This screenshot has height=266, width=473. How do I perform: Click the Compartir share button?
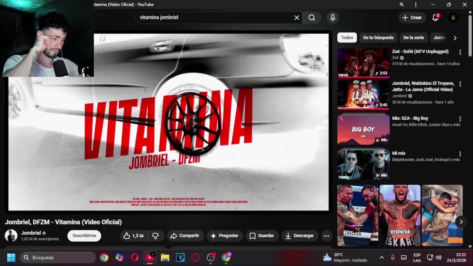coord(185,236)
